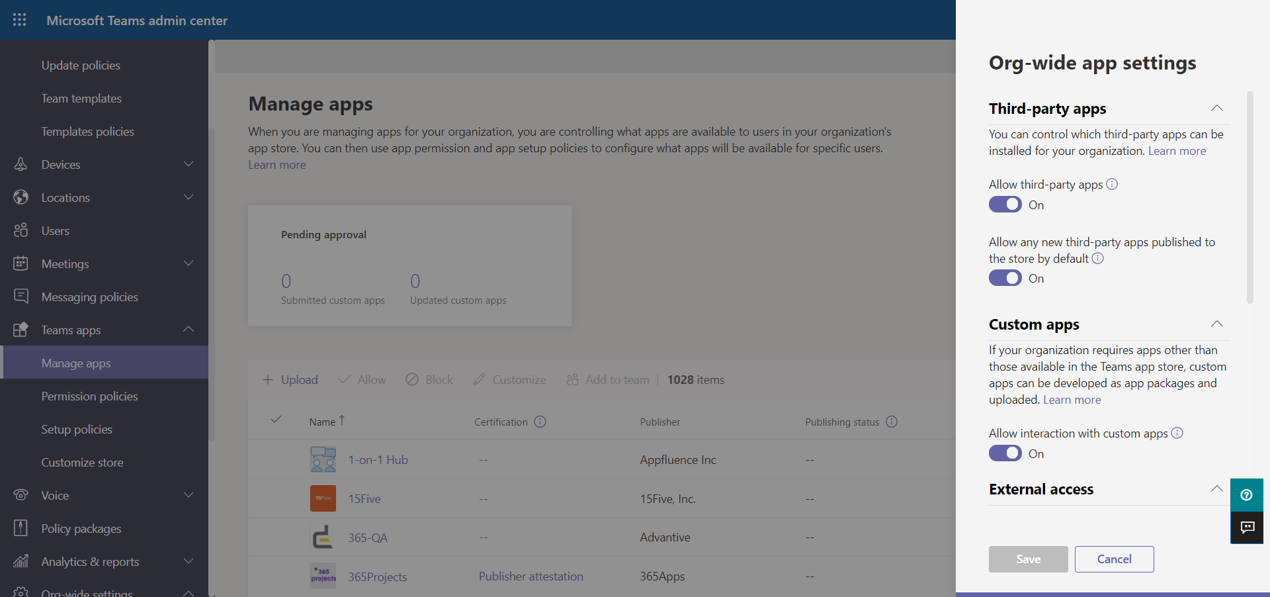Image resolution: width=1270 pixels, height=597 pixels.
Task: Click the settings panel vertical scrollbar
Action: click(1249, 199)
